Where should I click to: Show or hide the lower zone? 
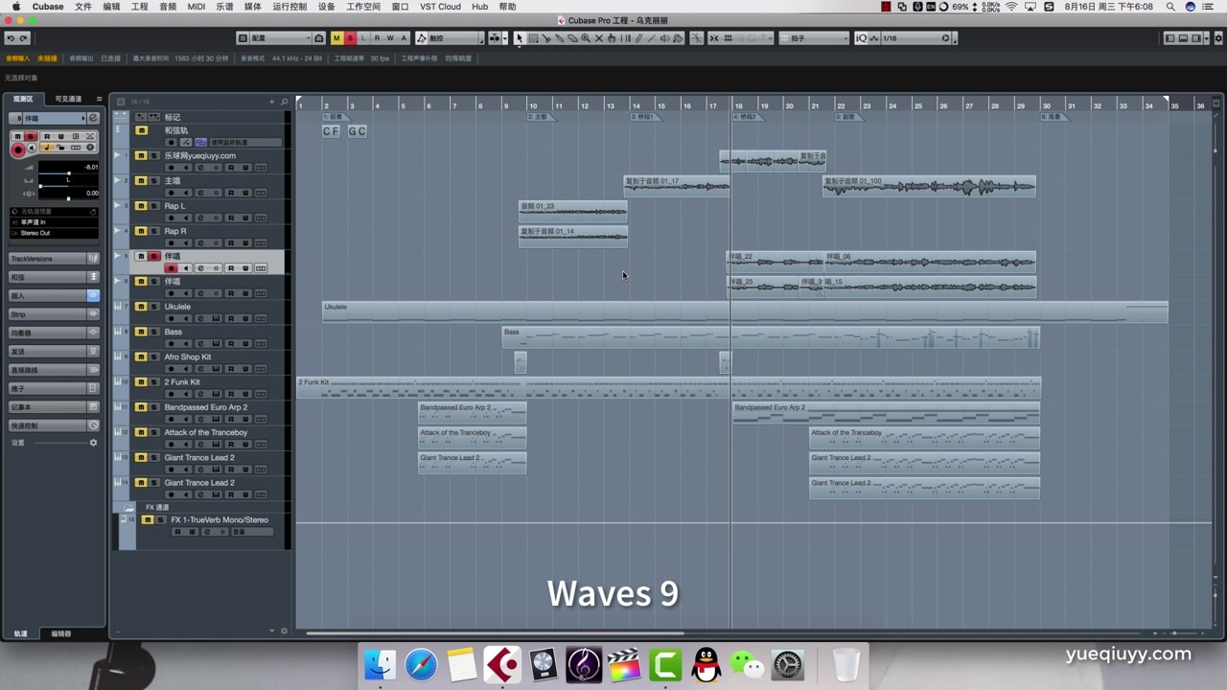point(1183,38)
